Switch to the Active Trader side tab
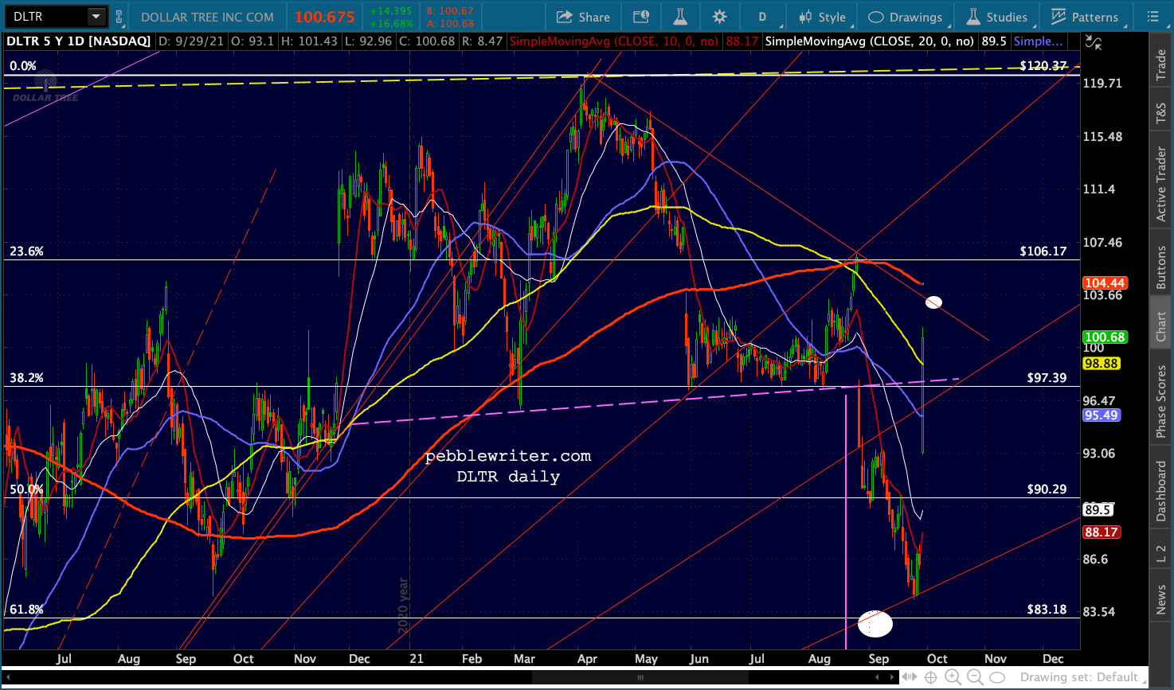 (1161, 185)
